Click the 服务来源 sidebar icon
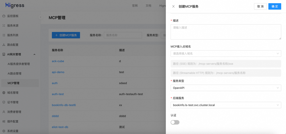The height and width of the screenshot is (134, 286). coord(4,26)
